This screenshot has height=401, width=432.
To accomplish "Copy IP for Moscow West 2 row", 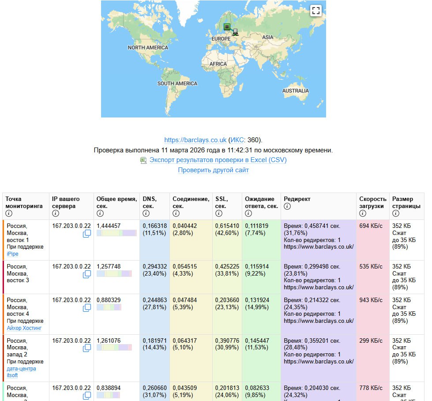I will (x=87, y=348).
